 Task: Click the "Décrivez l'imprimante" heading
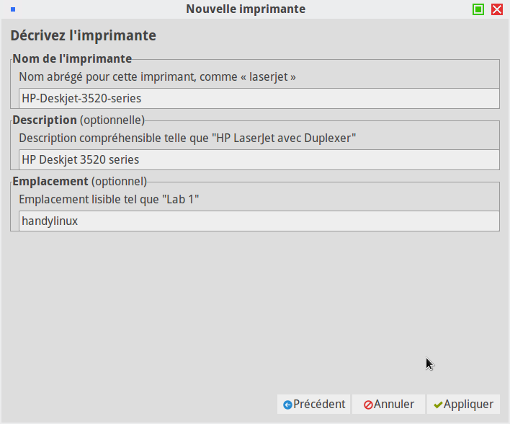tap(83, 35)
